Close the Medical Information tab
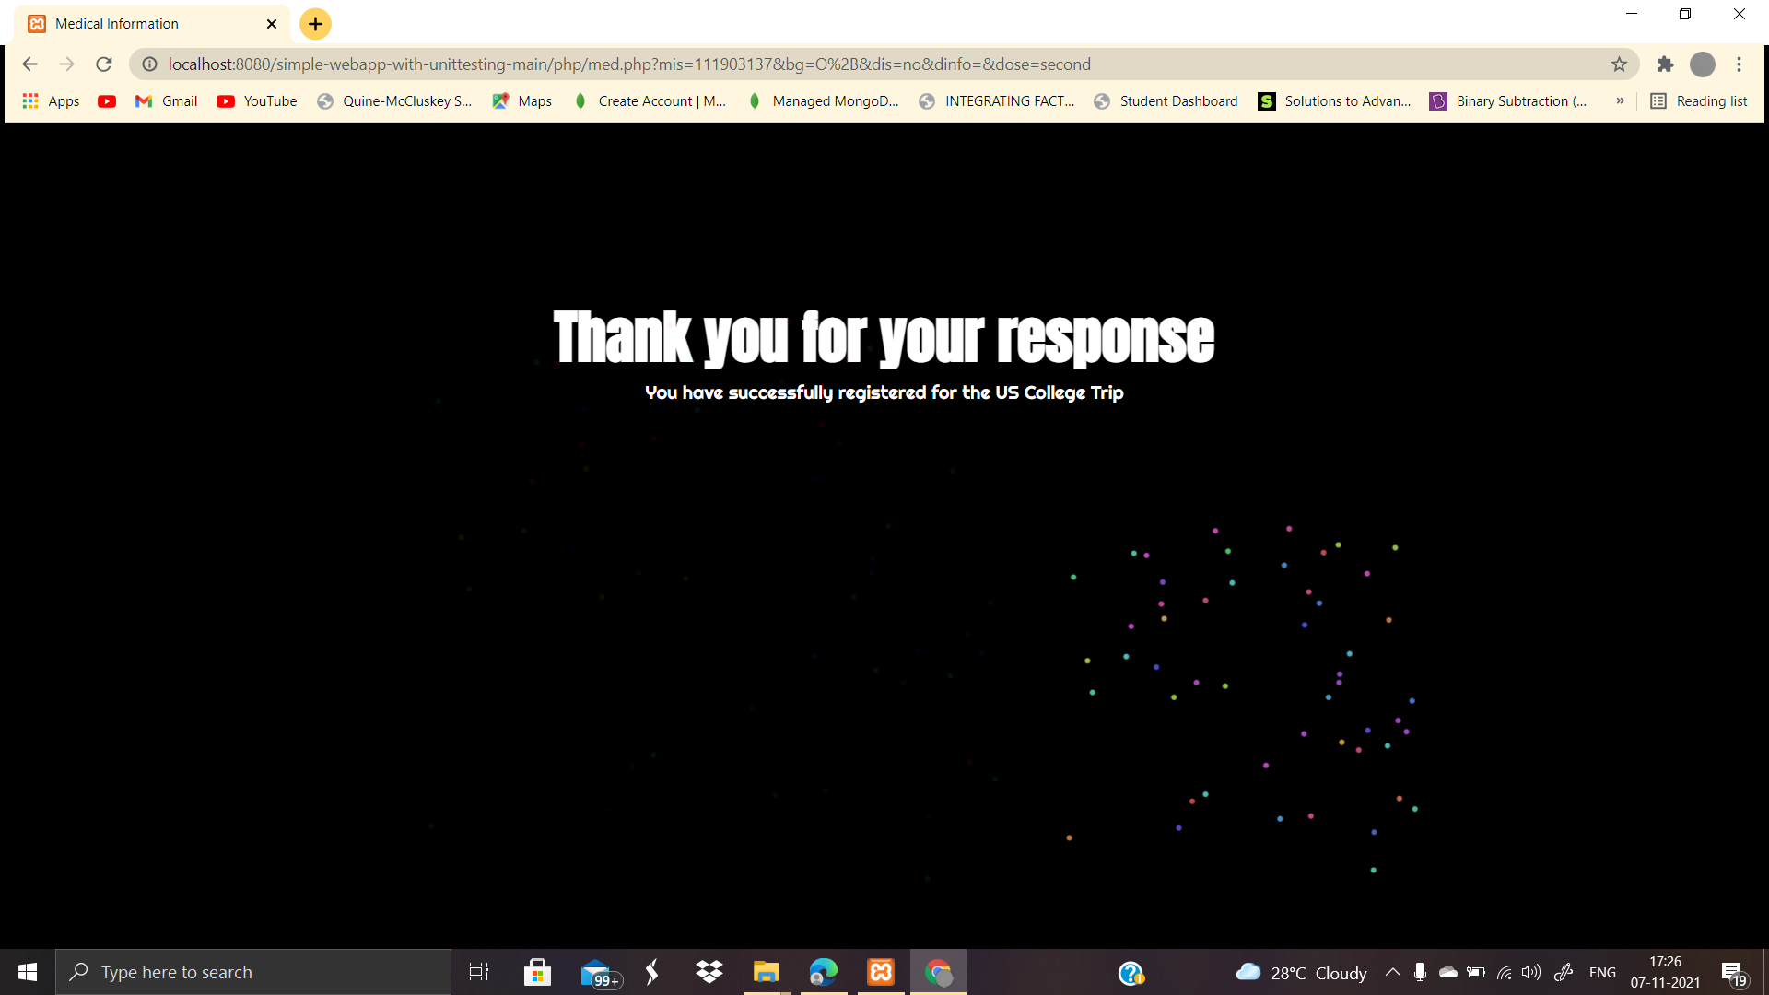This screenshot has height=995, width=1769. [x=272, y=24]
